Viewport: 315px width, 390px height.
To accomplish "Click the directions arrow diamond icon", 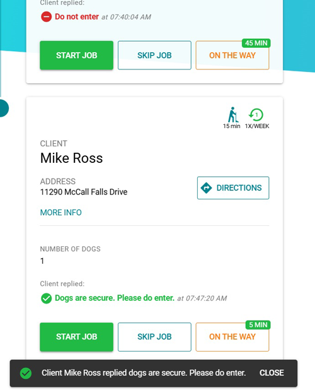I will (206, 188).
